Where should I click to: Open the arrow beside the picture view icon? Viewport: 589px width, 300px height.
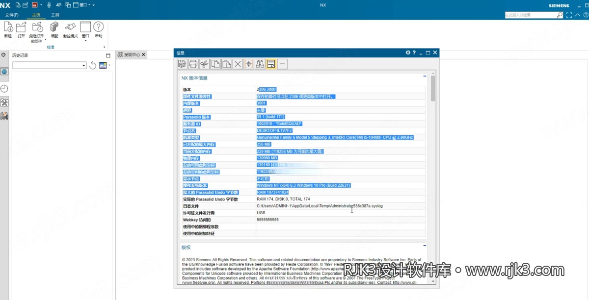109,65
